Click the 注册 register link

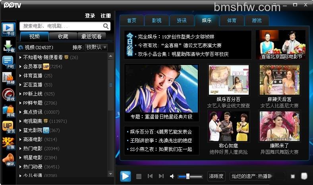(106, 16)
